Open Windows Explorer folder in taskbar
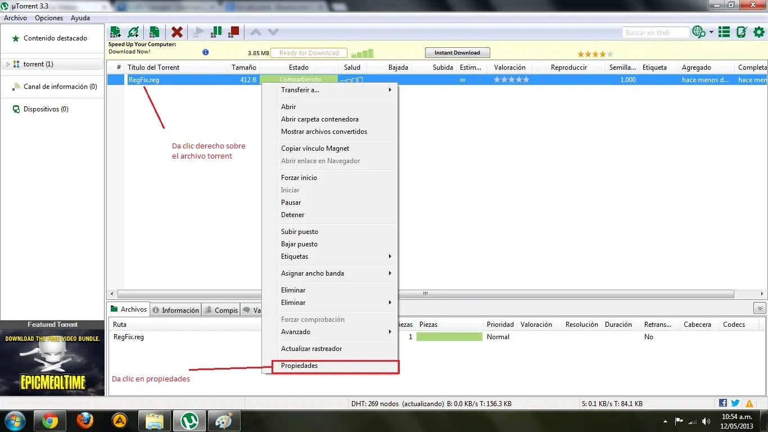 pos(154,421)
